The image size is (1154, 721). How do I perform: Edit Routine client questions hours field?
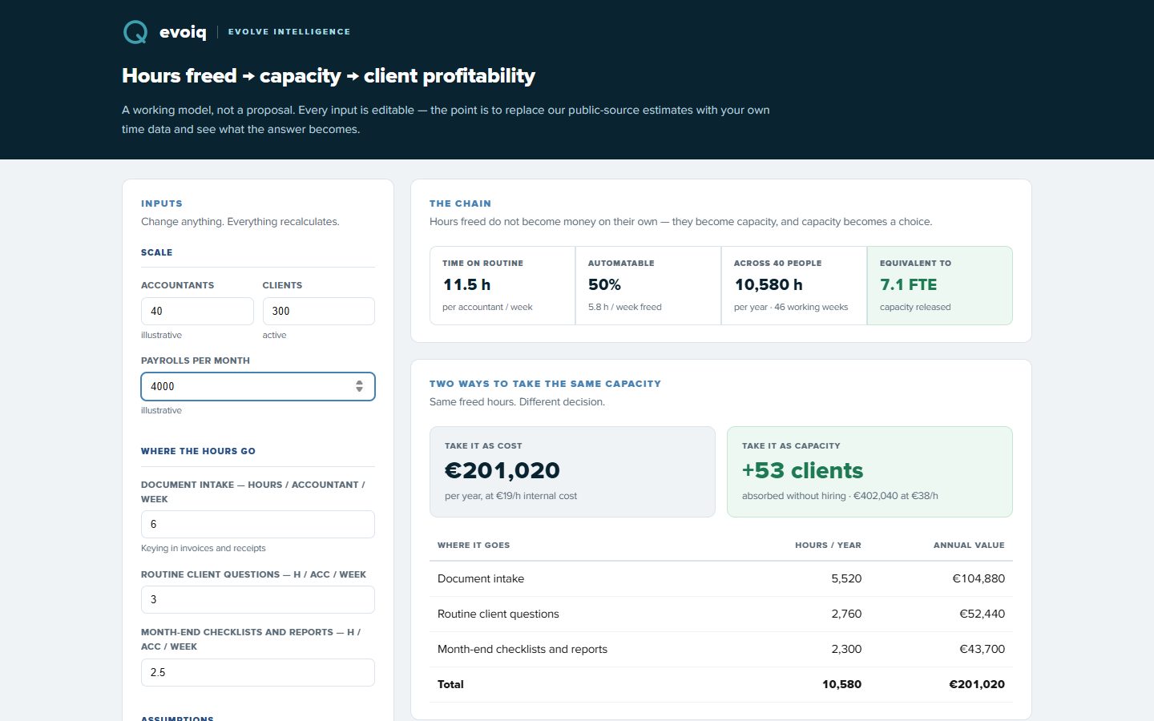click(x=258, y=599)
